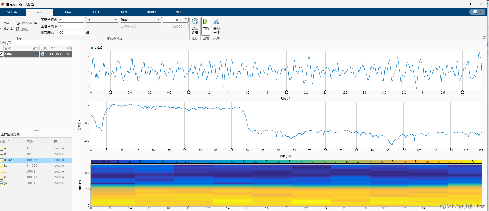Select variable tx in workspace browser

pos(6,166)
